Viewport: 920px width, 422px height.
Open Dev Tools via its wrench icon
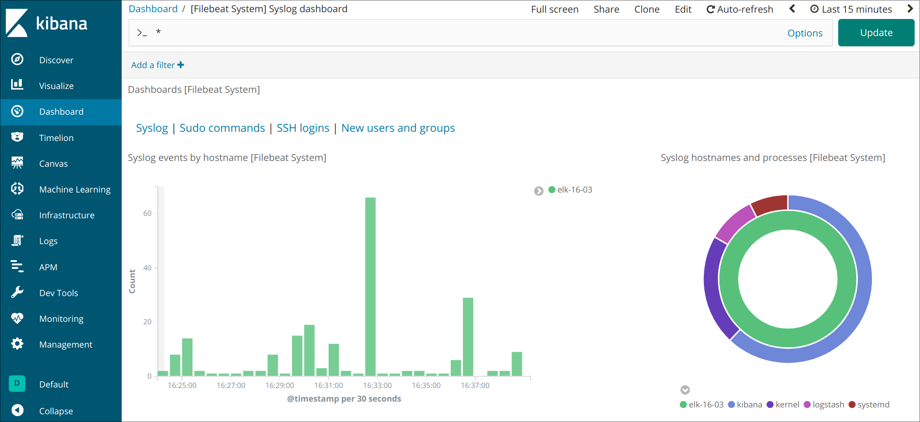coord(17,292)
